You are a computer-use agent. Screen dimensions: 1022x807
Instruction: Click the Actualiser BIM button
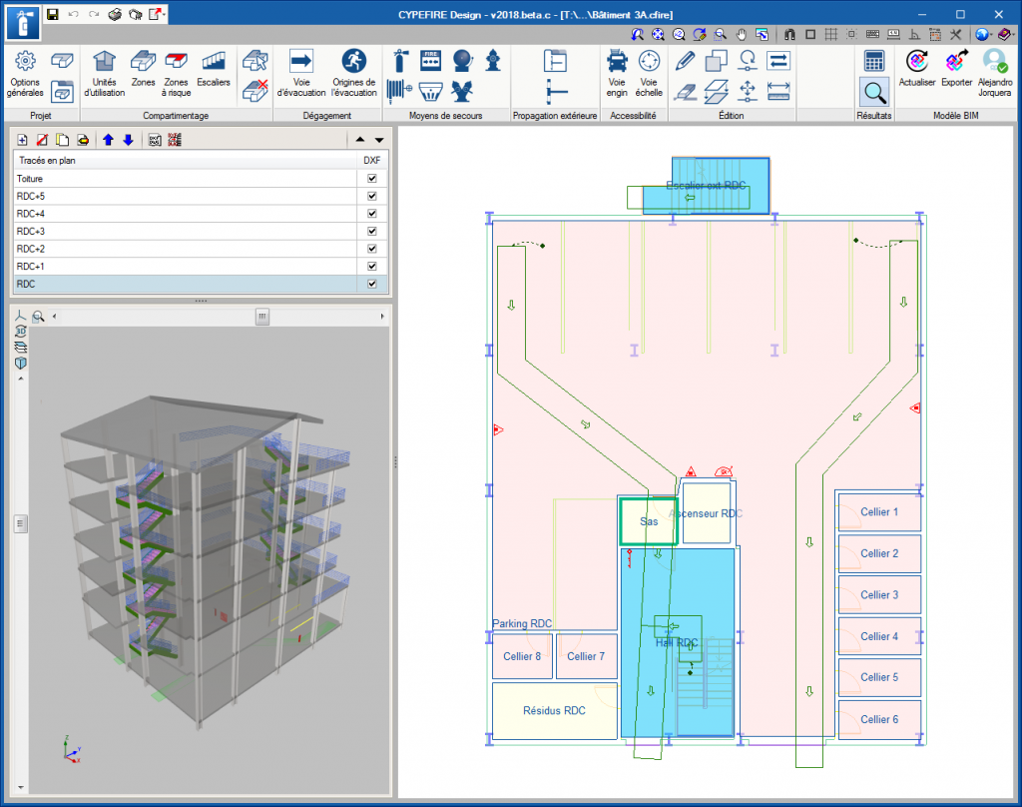pos(916,70)
